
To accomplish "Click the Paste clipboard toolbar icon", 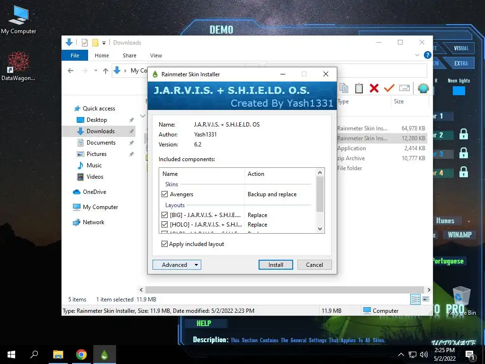I will pyautogui.click(x=359, y=88).
